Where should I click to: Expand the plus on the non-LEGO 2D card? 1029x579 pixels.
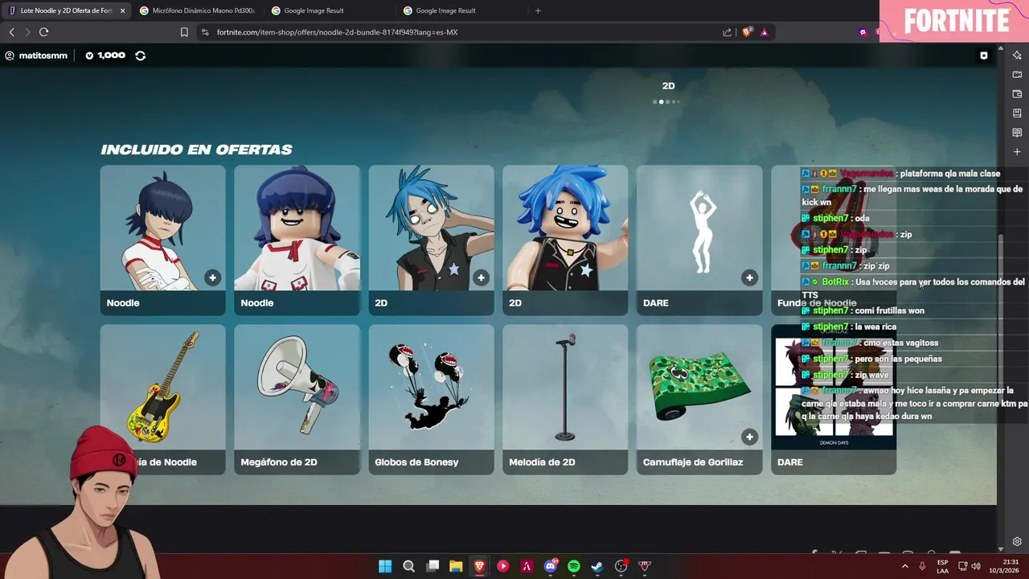(481, 277)
